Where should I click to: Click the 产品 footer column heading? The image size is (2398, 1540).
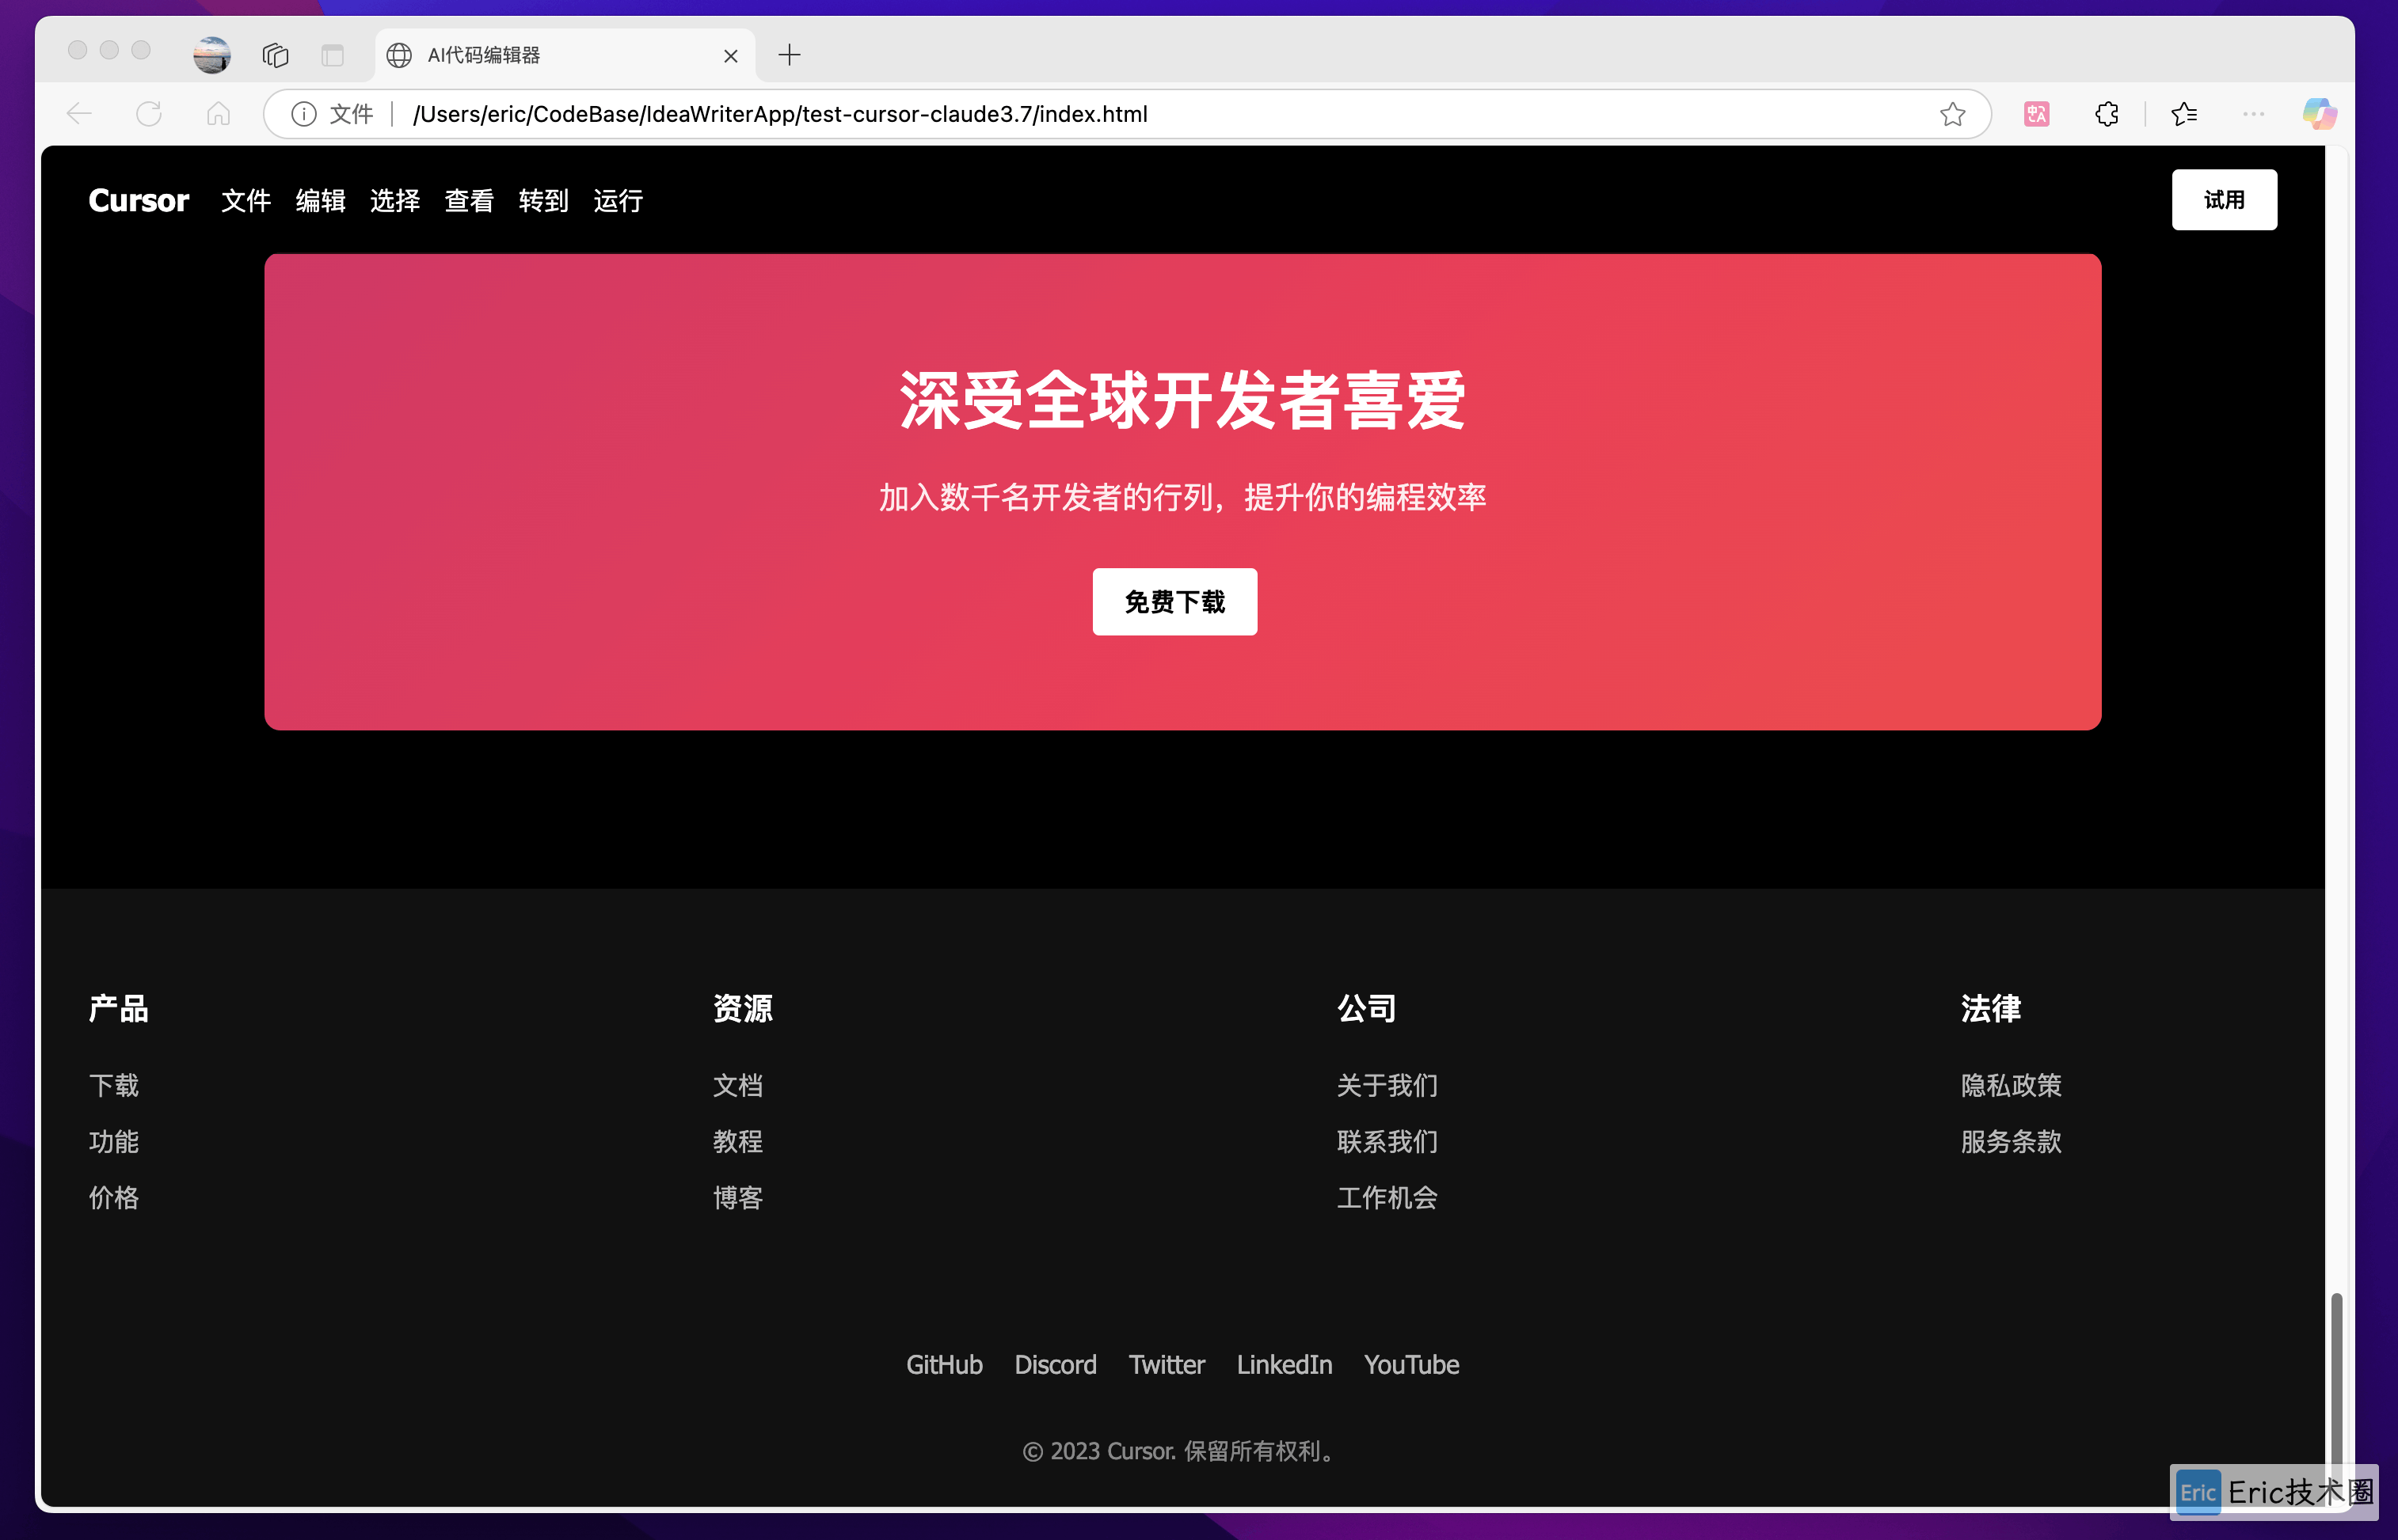click(119, 1008)
